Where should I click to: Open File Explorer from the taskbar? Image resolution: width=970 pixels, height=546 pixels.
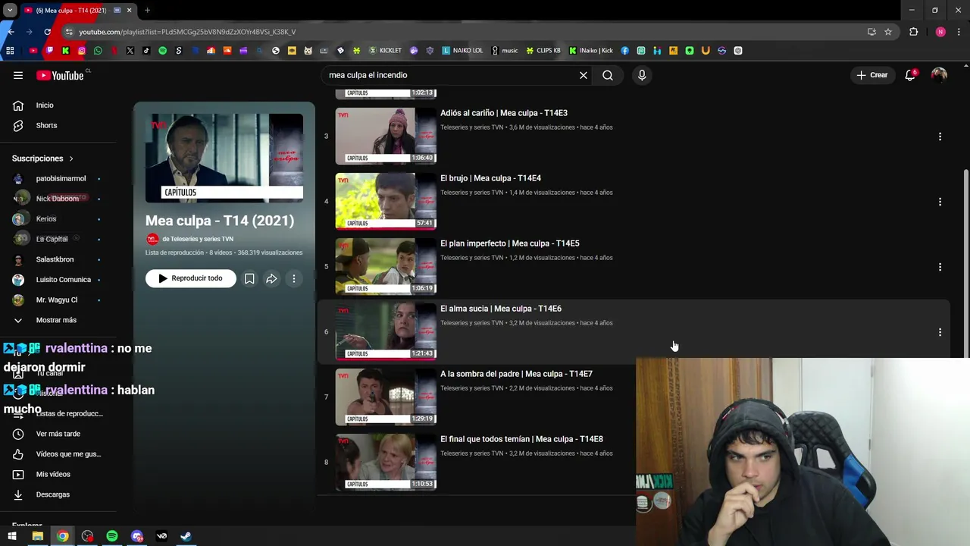[x=37, y=536]
